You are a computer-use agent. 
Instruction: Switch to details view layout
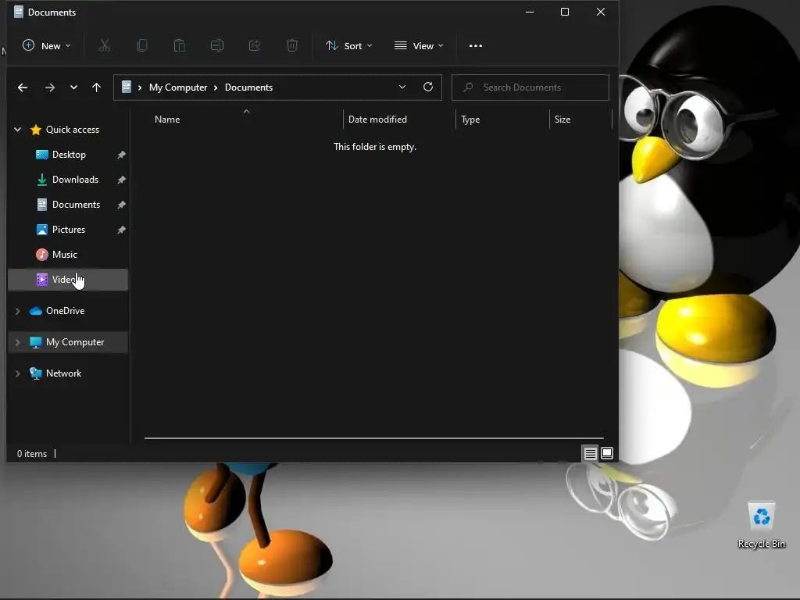(x=591, y=453)
